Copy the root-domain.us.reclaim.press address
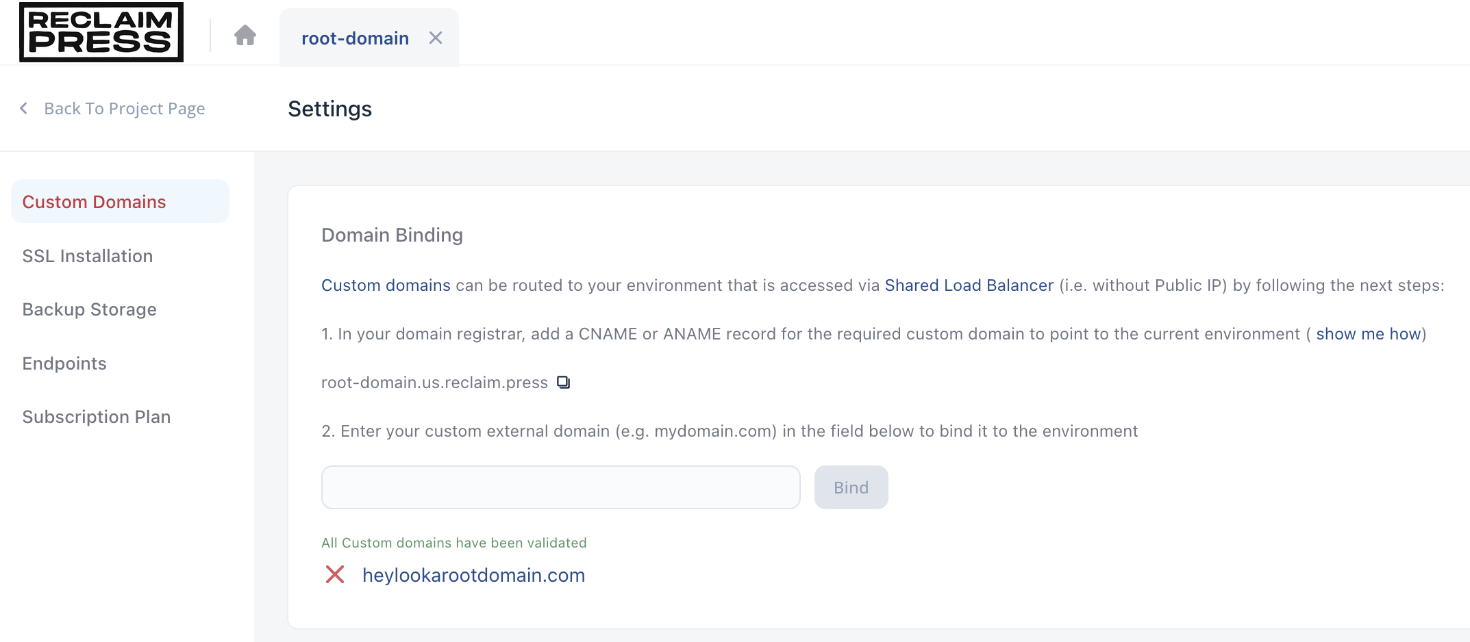1470x642 pixels. (x=563, y=382)
